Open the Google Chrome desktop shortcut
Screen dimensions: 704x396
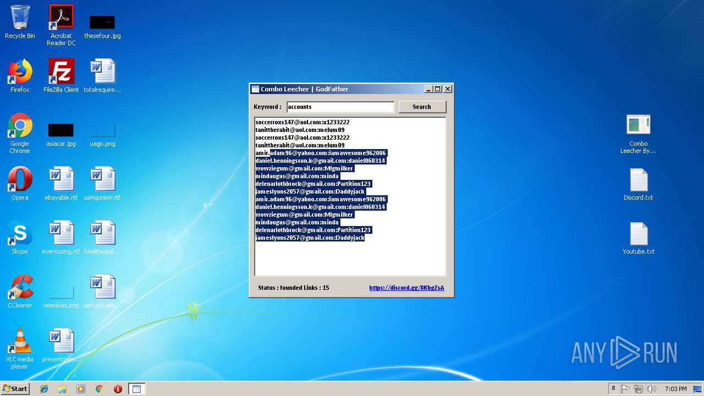(20, 133)
